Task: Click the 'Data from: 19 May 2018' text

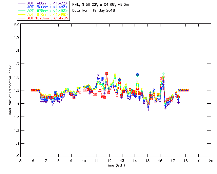Action: [94, 11]
